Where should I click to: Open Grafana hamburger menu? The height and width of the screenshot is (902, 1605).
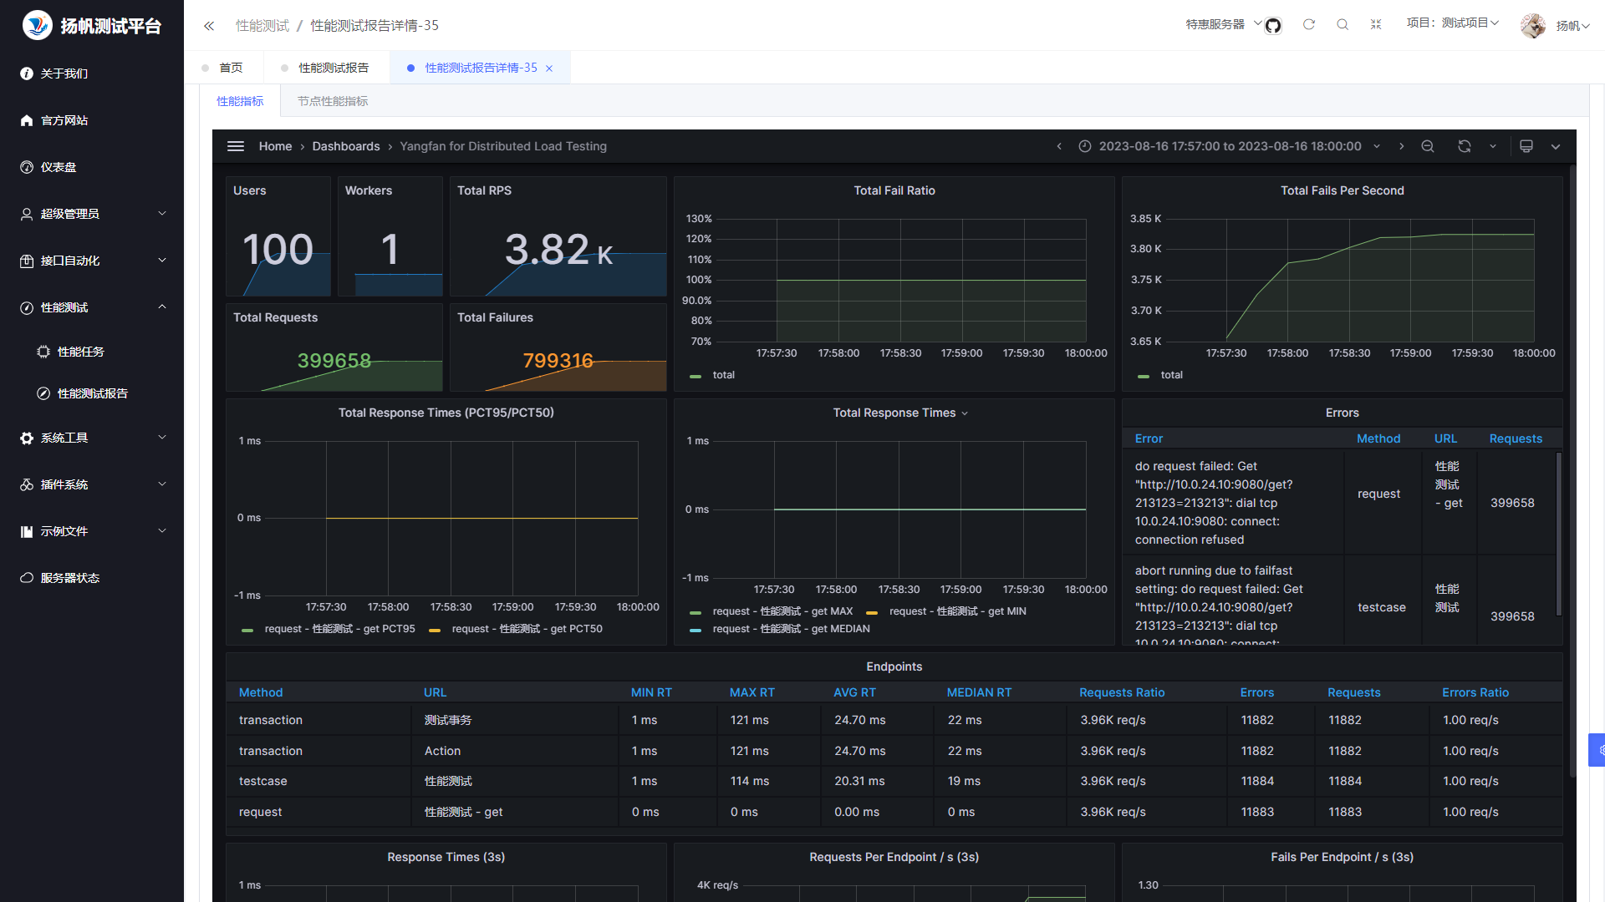click(236, 146)
